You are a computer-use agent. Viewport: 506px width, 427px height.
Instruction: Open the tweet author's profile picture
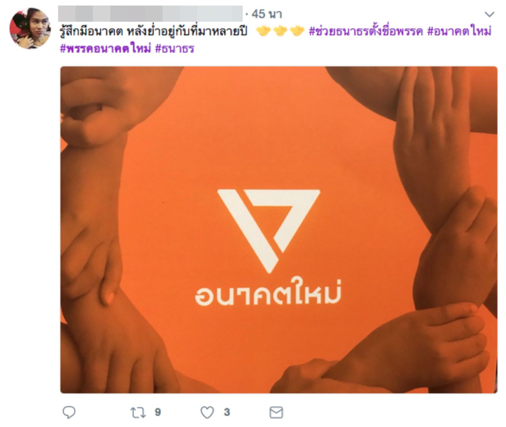(x=30, y=28)
